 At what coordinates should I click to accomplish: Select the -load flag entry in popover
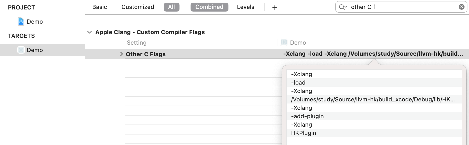pos(374,82)
